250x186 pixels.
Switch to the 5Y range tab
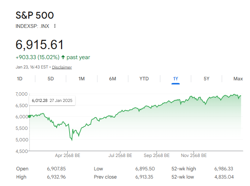[206, 78]
